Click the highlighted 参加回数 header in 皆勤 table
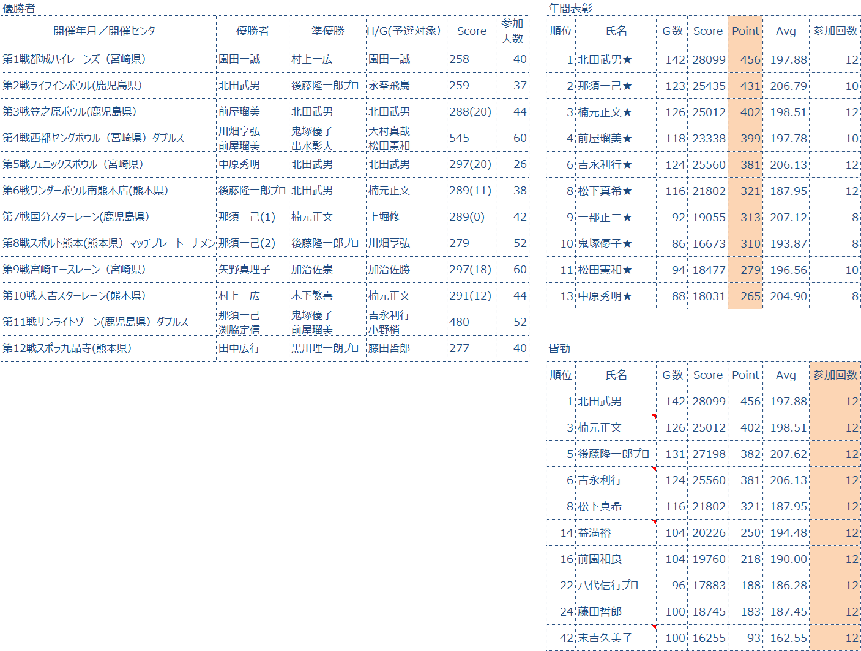The width and height of the screenshot is (861, 651). 835,375
